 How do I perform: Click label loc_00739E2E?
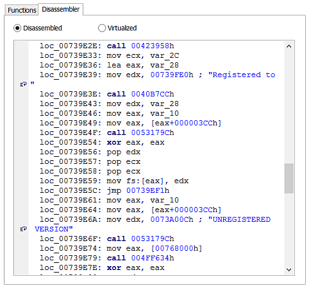(71, 46)
